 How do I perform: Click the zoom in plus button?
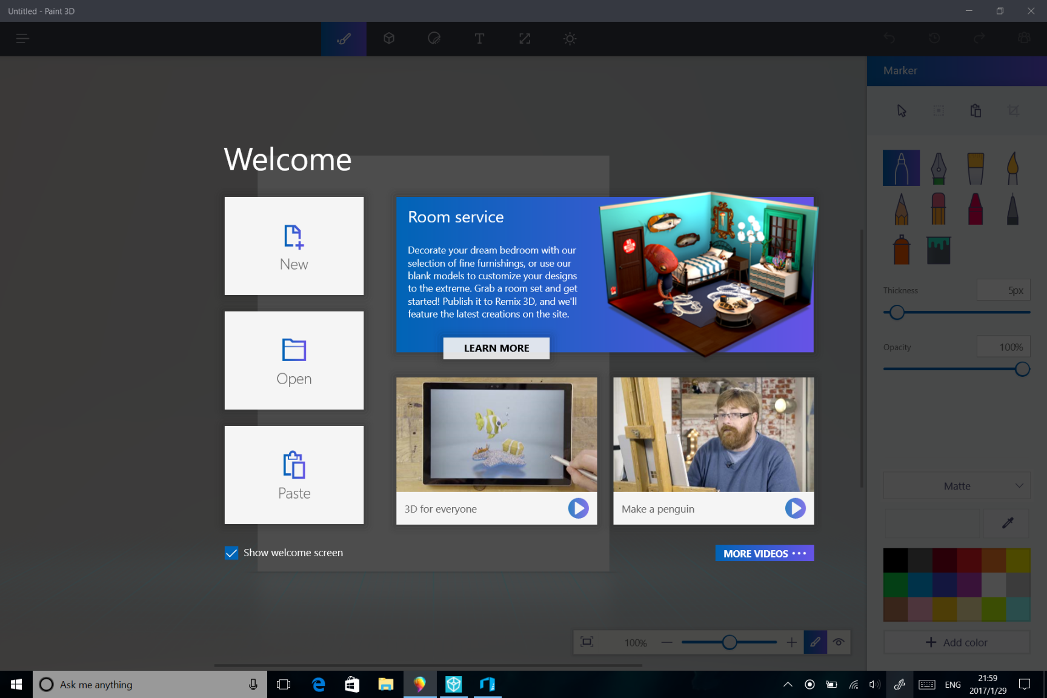[791, 642]
